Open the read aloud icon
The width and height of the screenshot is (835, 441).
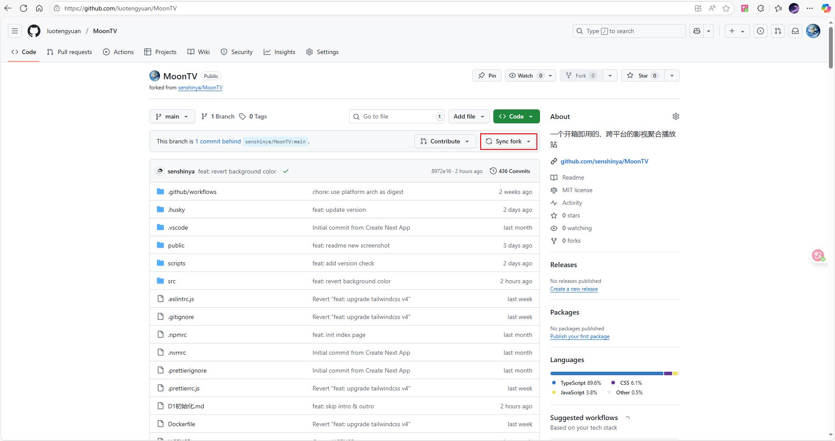click(x=712, y=8)
